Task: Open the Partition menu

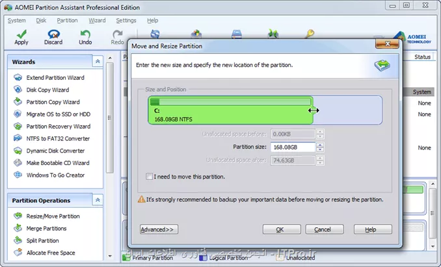Action: point(67,21)
